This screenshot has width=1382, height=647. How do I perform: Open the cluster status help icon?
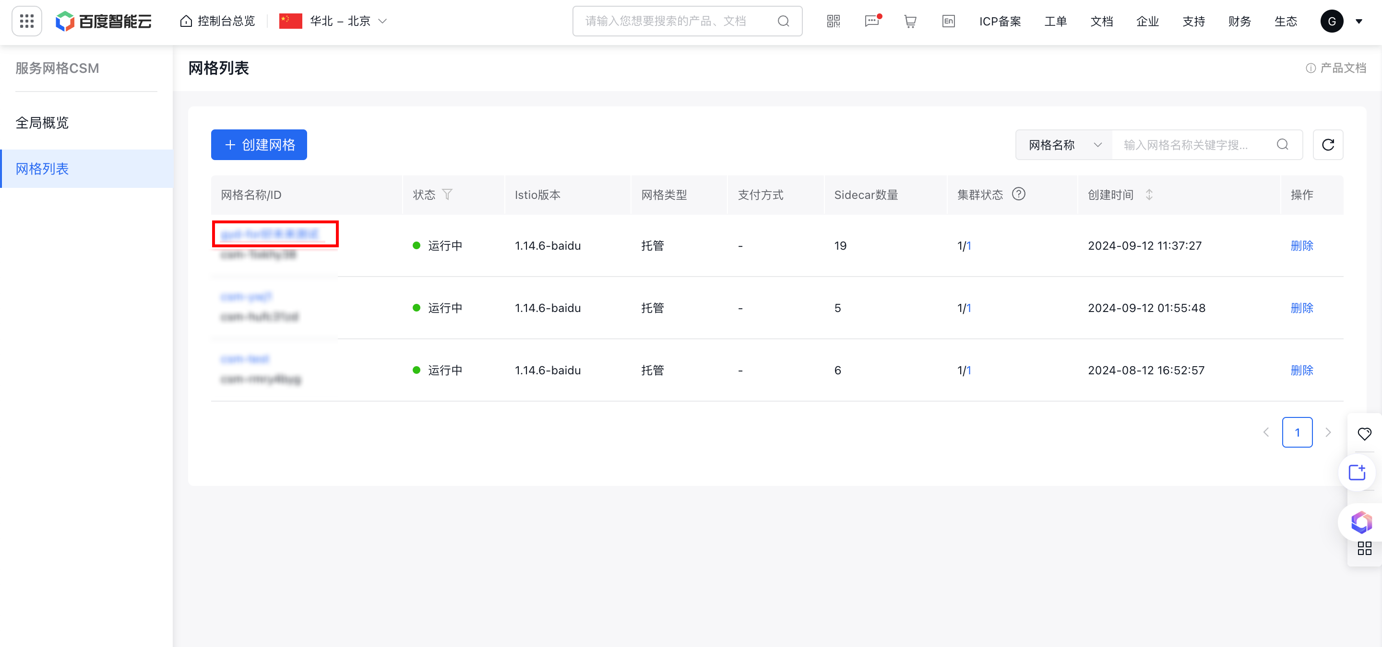tap(1018, 194)
